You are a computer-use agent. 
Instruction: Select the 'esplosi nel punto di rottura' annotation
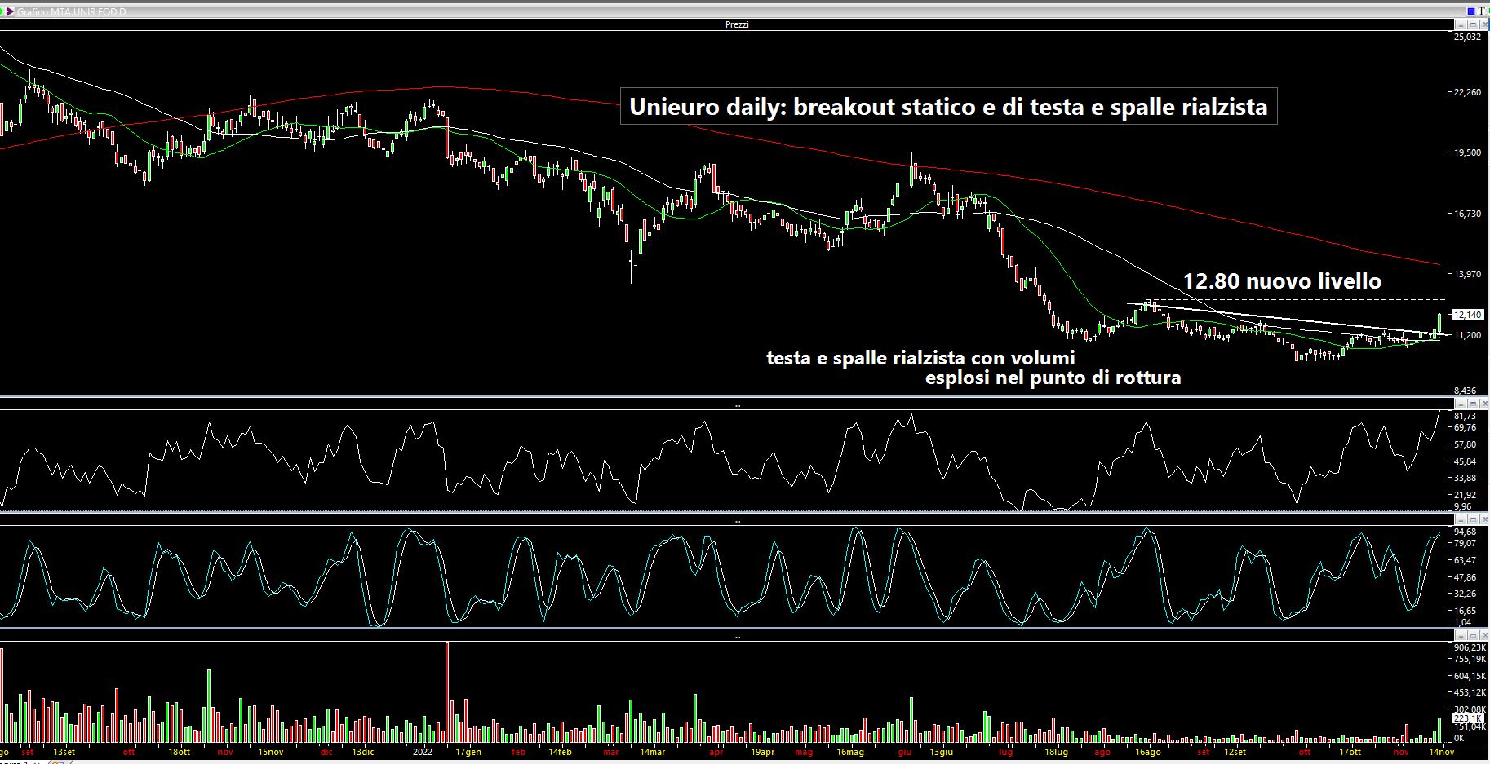[x=1053, y=378]
